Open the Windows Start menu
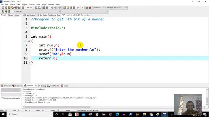 point(3,114)
